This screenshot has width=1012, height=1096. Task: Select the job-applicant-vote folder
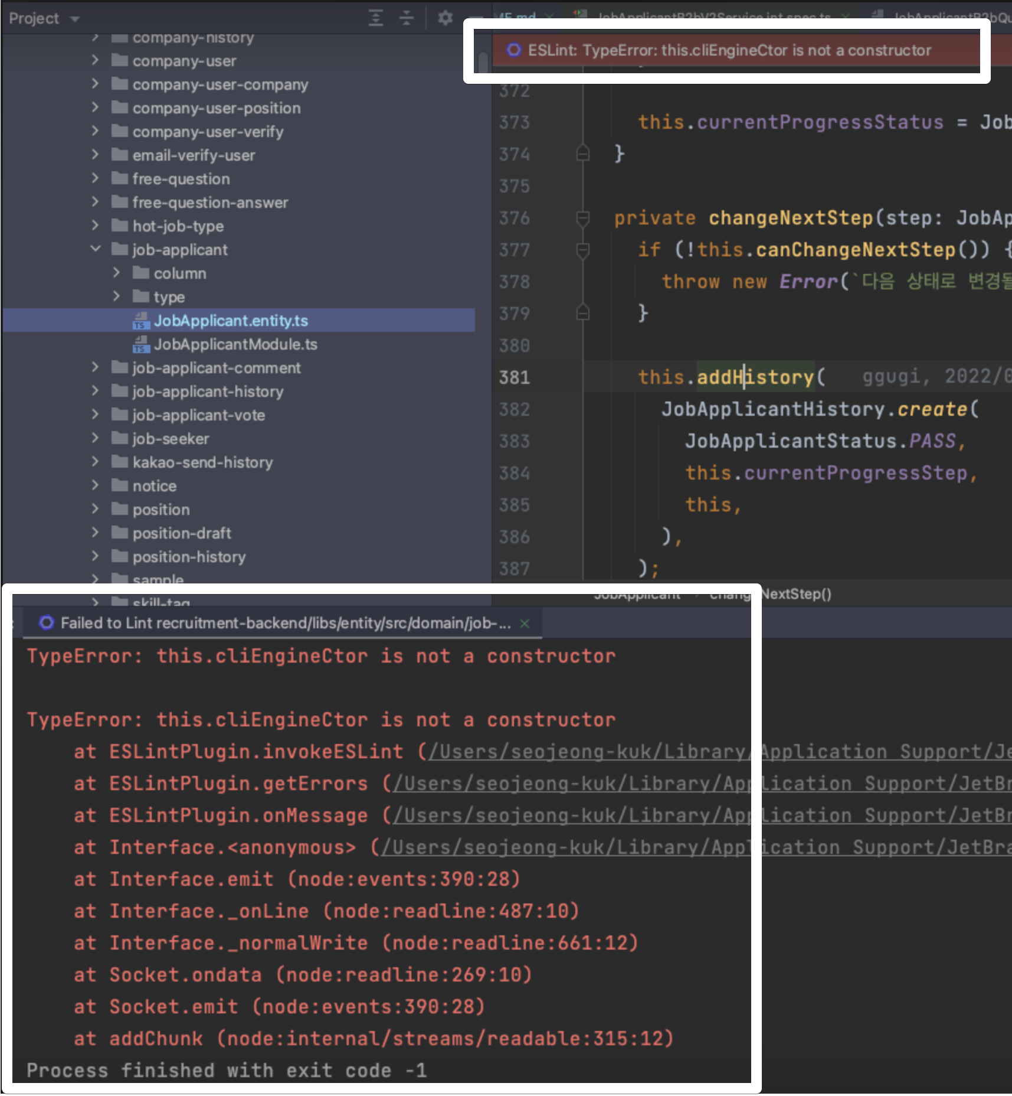199,415
